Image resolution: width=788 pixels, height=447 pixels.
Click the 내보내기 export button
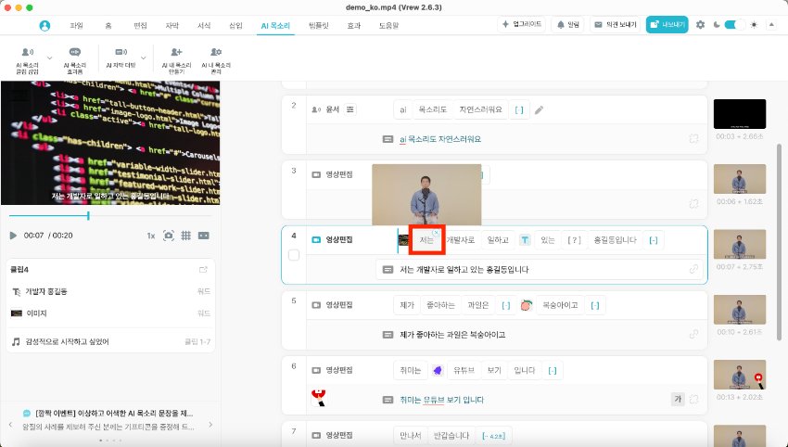pyautogui.click(x=667, y=25)
